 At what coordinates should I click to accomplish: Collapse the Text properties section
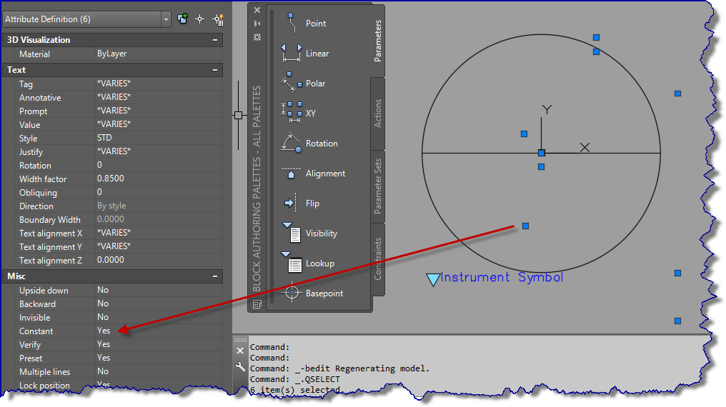point(215,70)
